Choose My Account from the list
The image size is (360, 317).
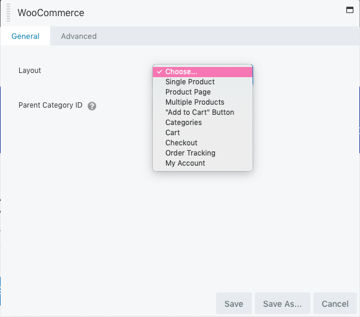point(202,163)
